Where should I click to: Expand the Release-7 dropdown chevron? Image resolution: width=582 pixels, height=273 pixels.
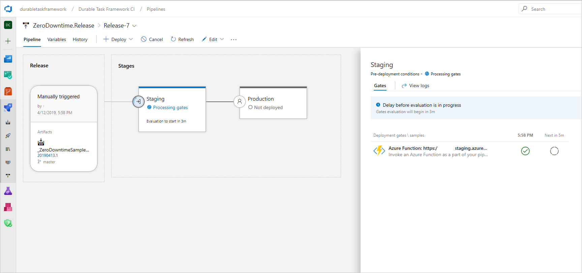[x=134, y=26]
